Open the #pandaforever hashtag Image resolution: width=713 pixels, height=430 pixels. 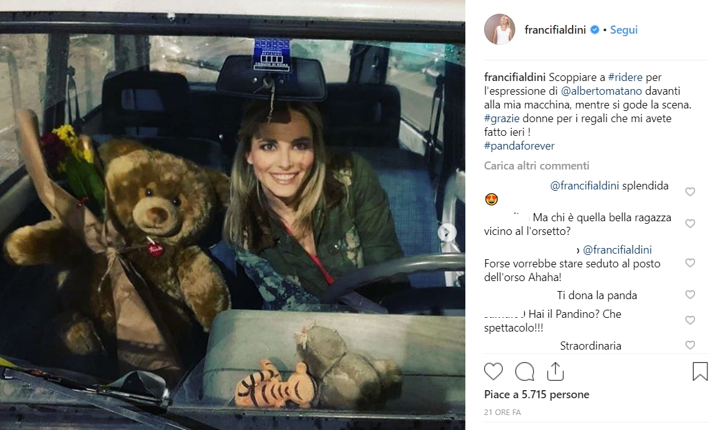[x=519, y=146]
